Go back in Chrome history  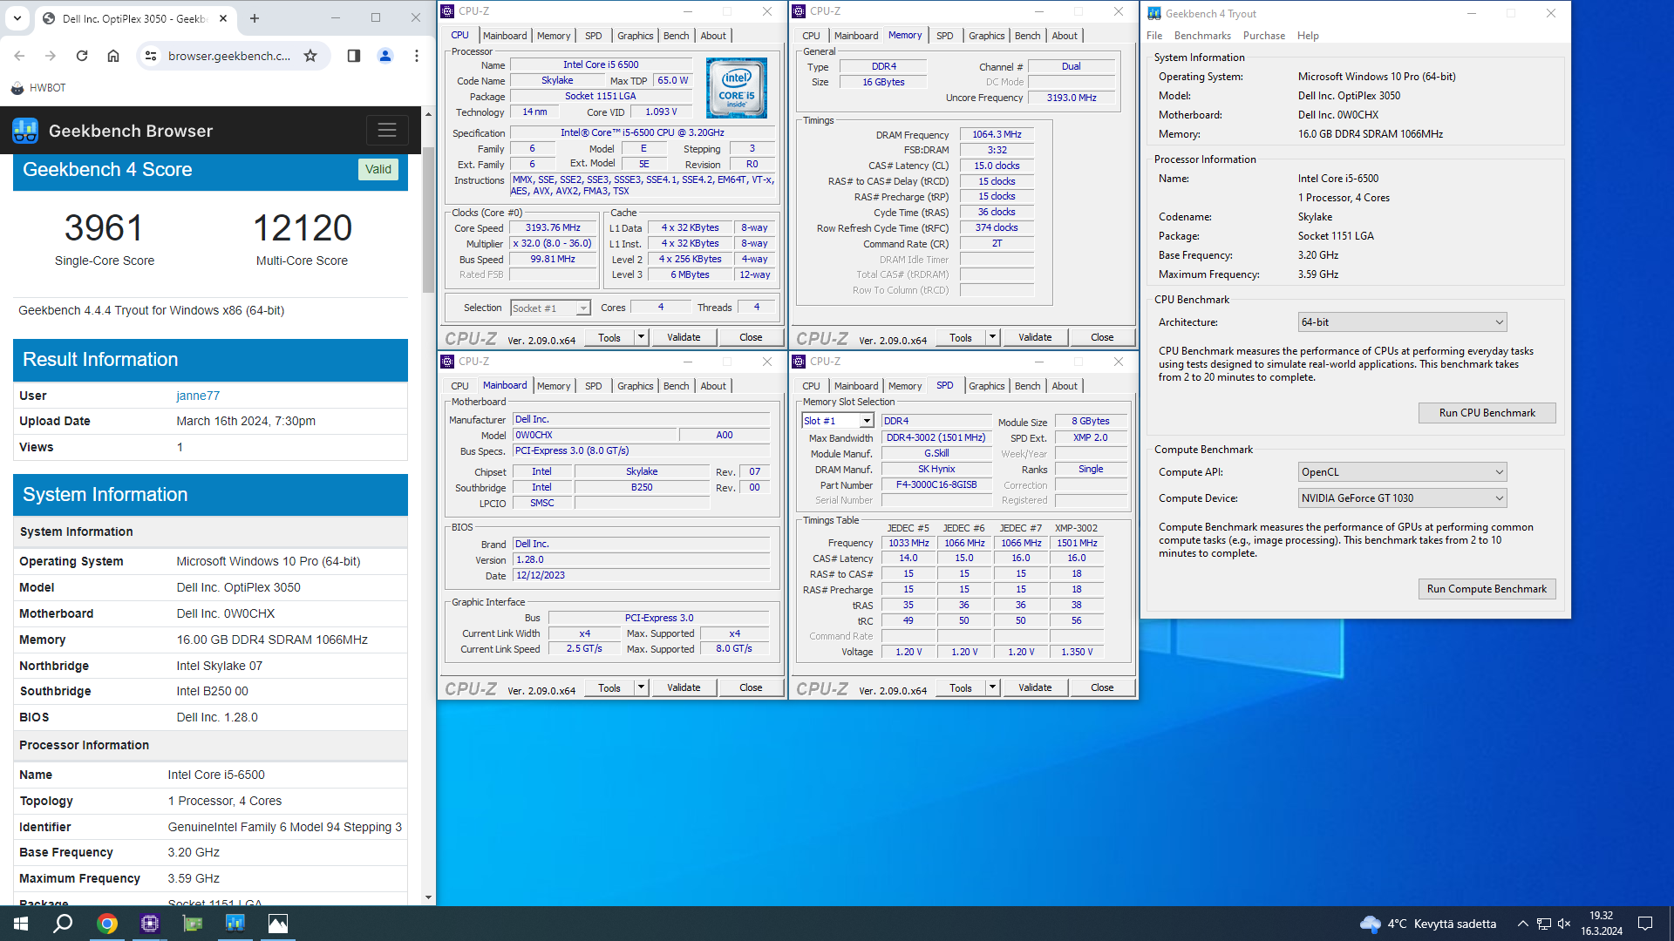tap(19, 56)
